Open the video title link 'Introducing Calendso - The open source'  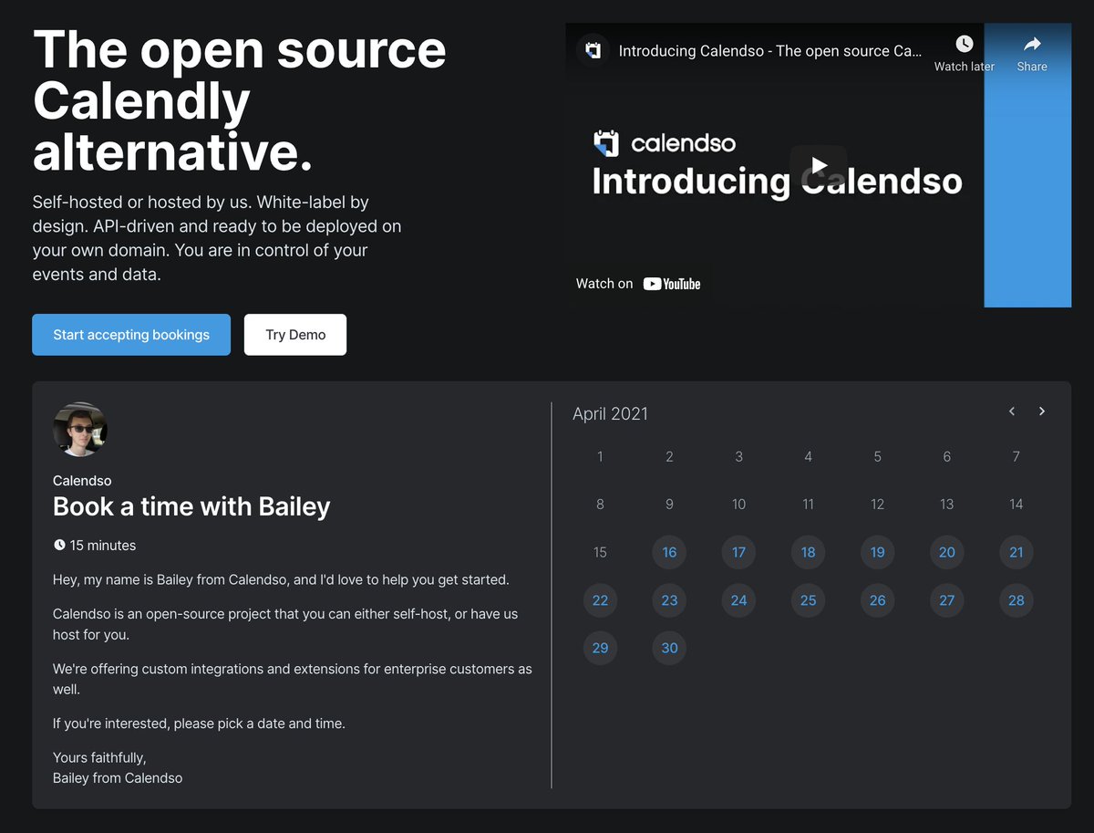pos(770,51)
